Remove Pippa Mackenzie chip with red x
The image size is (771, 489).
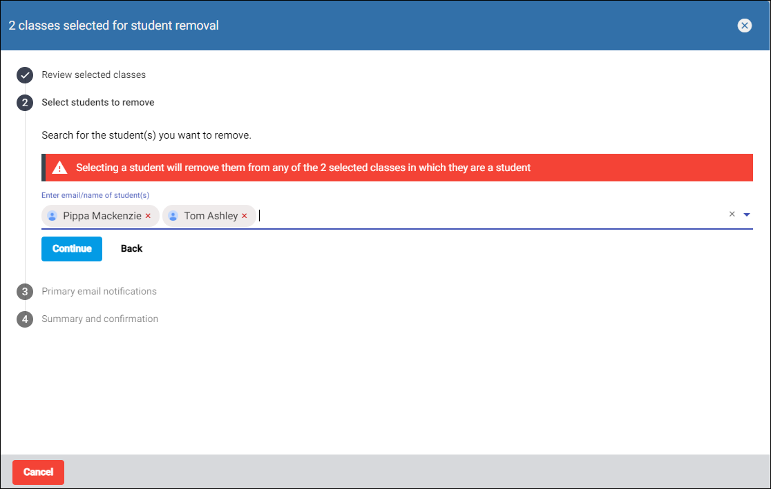point(148,216)
